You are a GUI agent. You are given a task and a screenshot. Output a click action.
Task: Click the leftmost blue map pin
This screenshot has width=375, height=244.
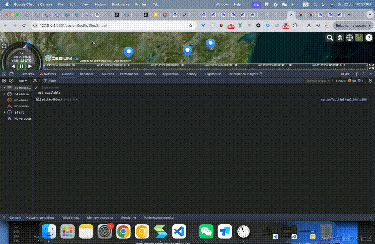(129, 52)
